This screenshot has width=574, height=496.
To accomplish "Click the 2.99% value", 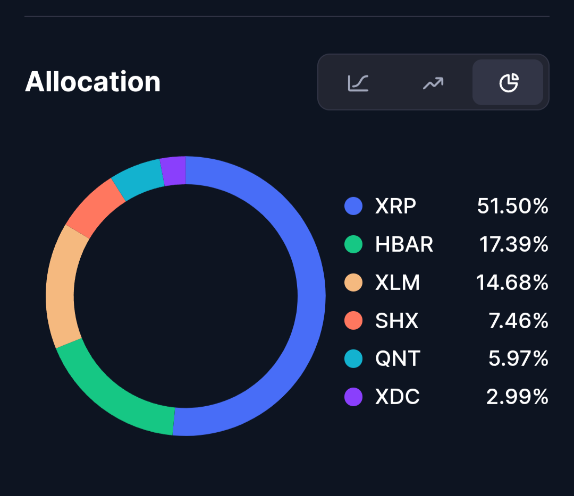I will click(x=517, y=397).
